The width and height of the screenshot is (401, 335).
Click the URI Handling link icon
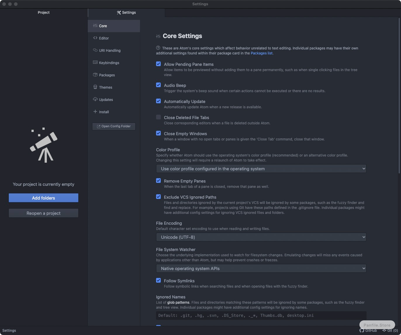[95, 50]
